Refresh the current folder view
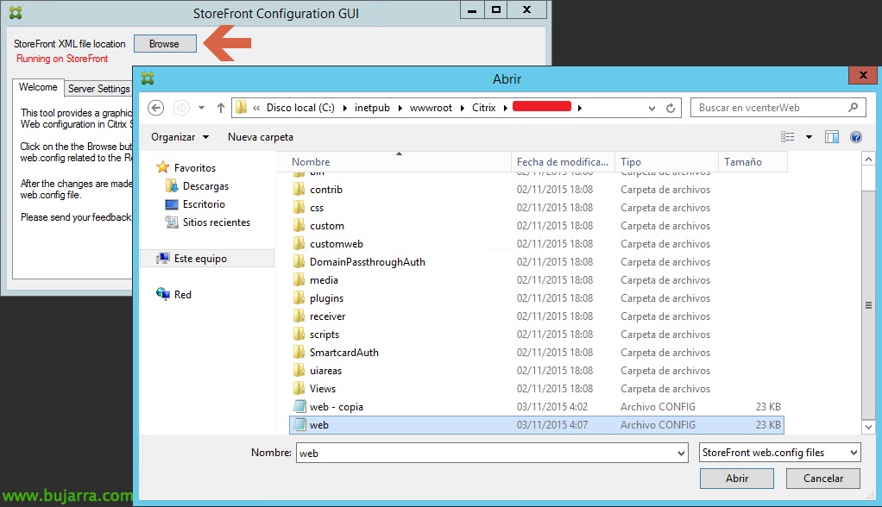Viewport: 882px width, 507px height. [x=671, y=108]
